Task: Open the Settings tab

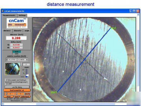Action: 22,15
